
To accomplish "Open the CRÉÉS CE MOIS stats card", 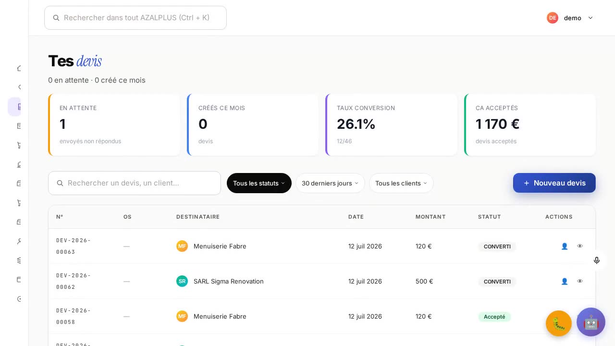I will tap(253, 125).
